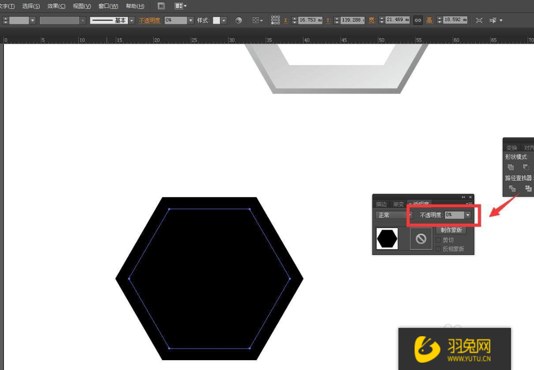Click the isolate selected object icon
Image resolution: width=534 pixels, height=370 pixels.
point(493,21)
